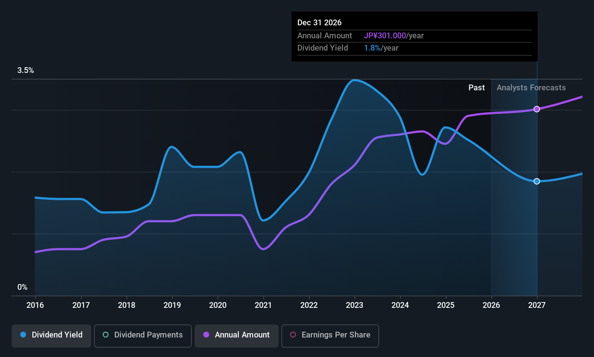Click the 2026 x-axis label
The width and height of the screenshot is (594, 357).
tap(491, 305)
